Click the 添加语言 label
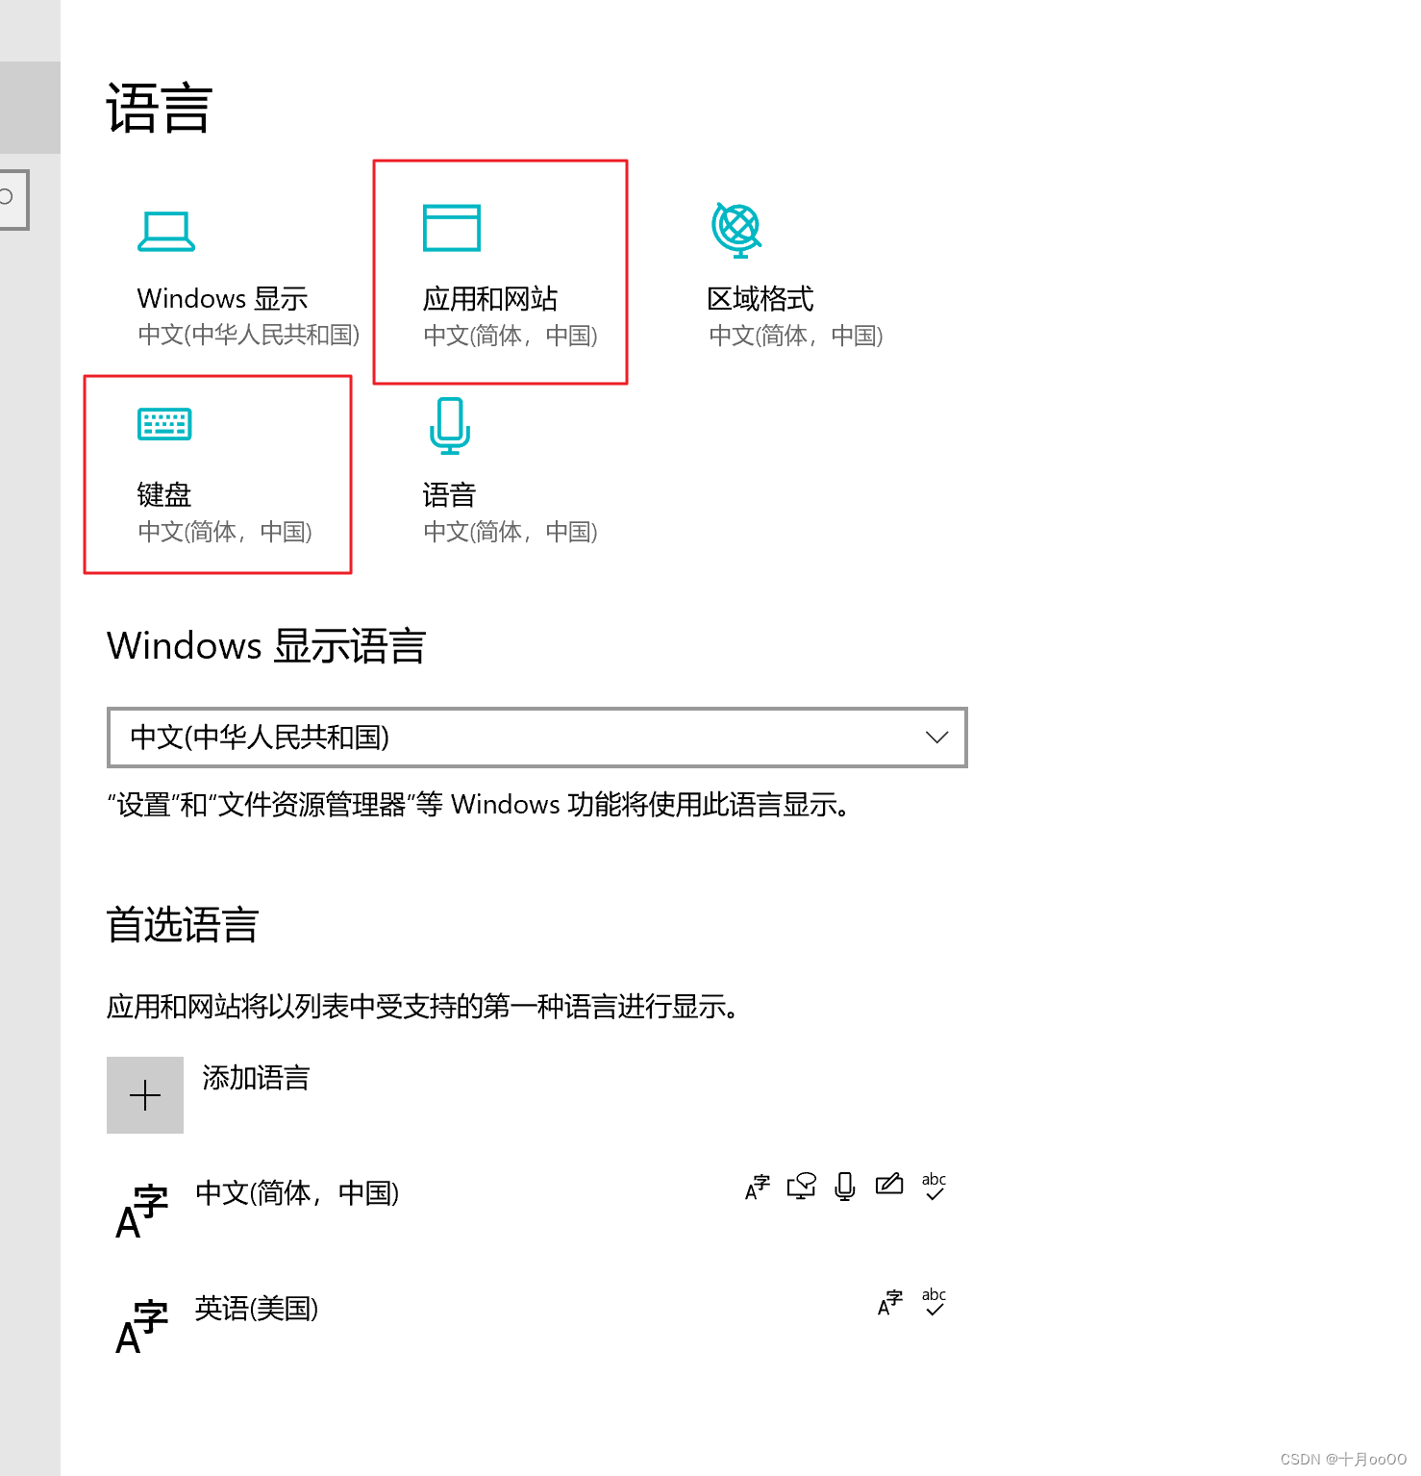The image size is (1421, 1476). (256, 1078)
